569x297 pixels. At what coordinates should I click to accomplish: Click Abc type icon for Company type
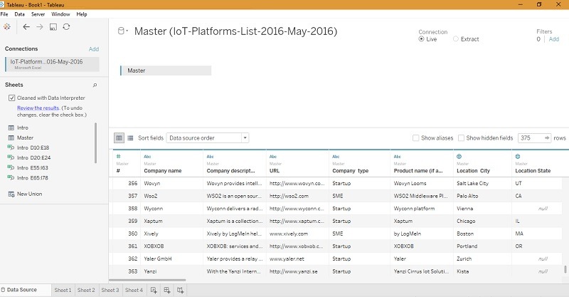(336, 157)
